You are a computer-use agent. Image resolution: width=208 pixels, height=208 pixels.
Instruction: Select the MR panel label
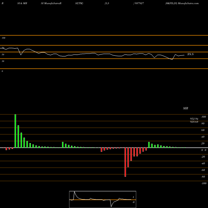click(186, 108)
